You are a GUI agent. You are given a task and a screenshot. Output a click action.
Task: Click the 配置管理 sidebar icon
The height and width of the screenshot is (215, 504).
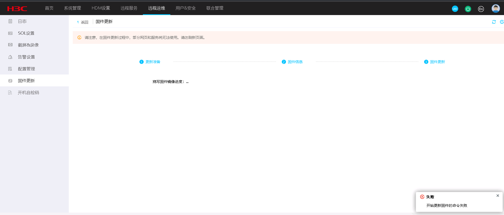[10, 69]
